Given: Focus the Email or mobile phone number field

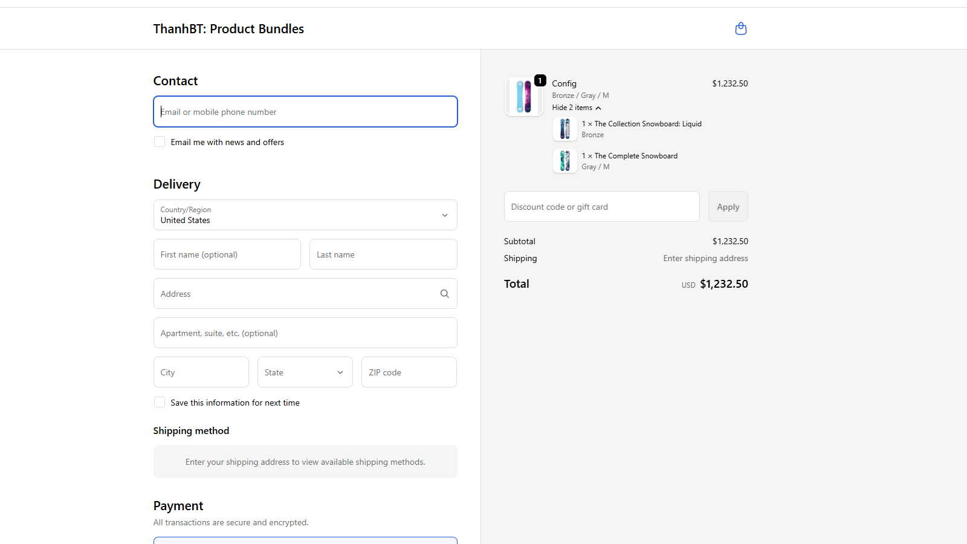Looking at the screenshot, I should pyautogui.click(x=305, y=112).
